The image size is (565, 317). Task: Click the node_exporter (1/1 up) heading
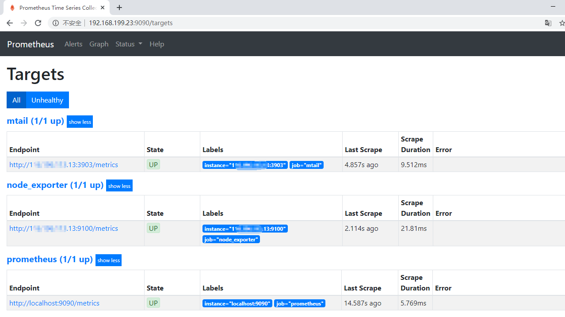(55, 185)
